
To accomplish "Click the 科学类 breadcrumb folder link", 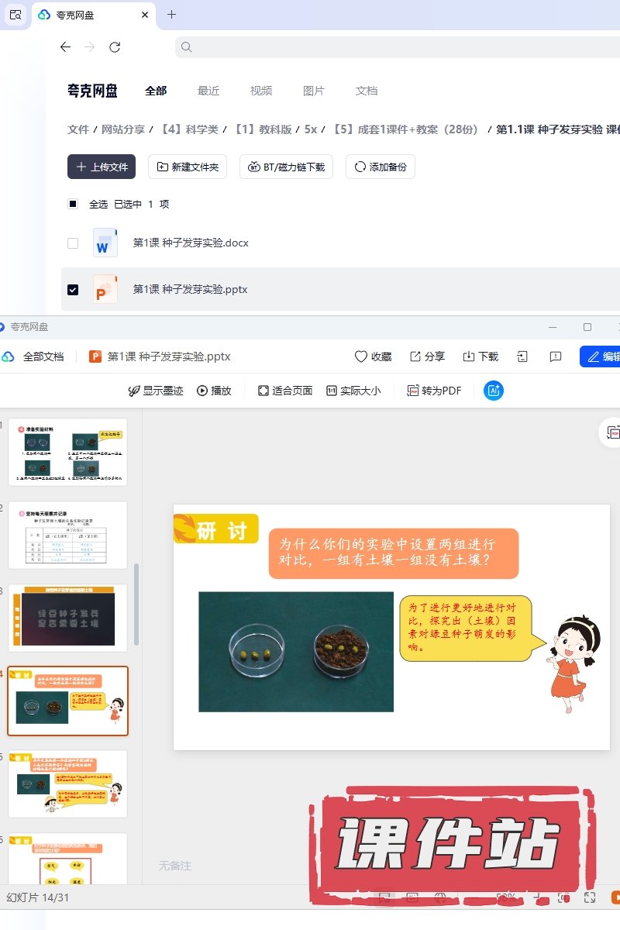I will point(189,129).
